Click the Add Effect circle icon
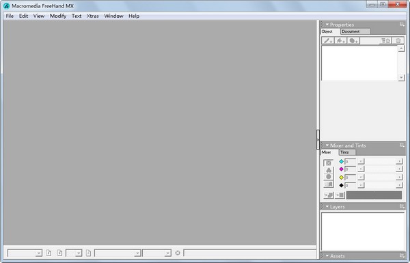 353,40
